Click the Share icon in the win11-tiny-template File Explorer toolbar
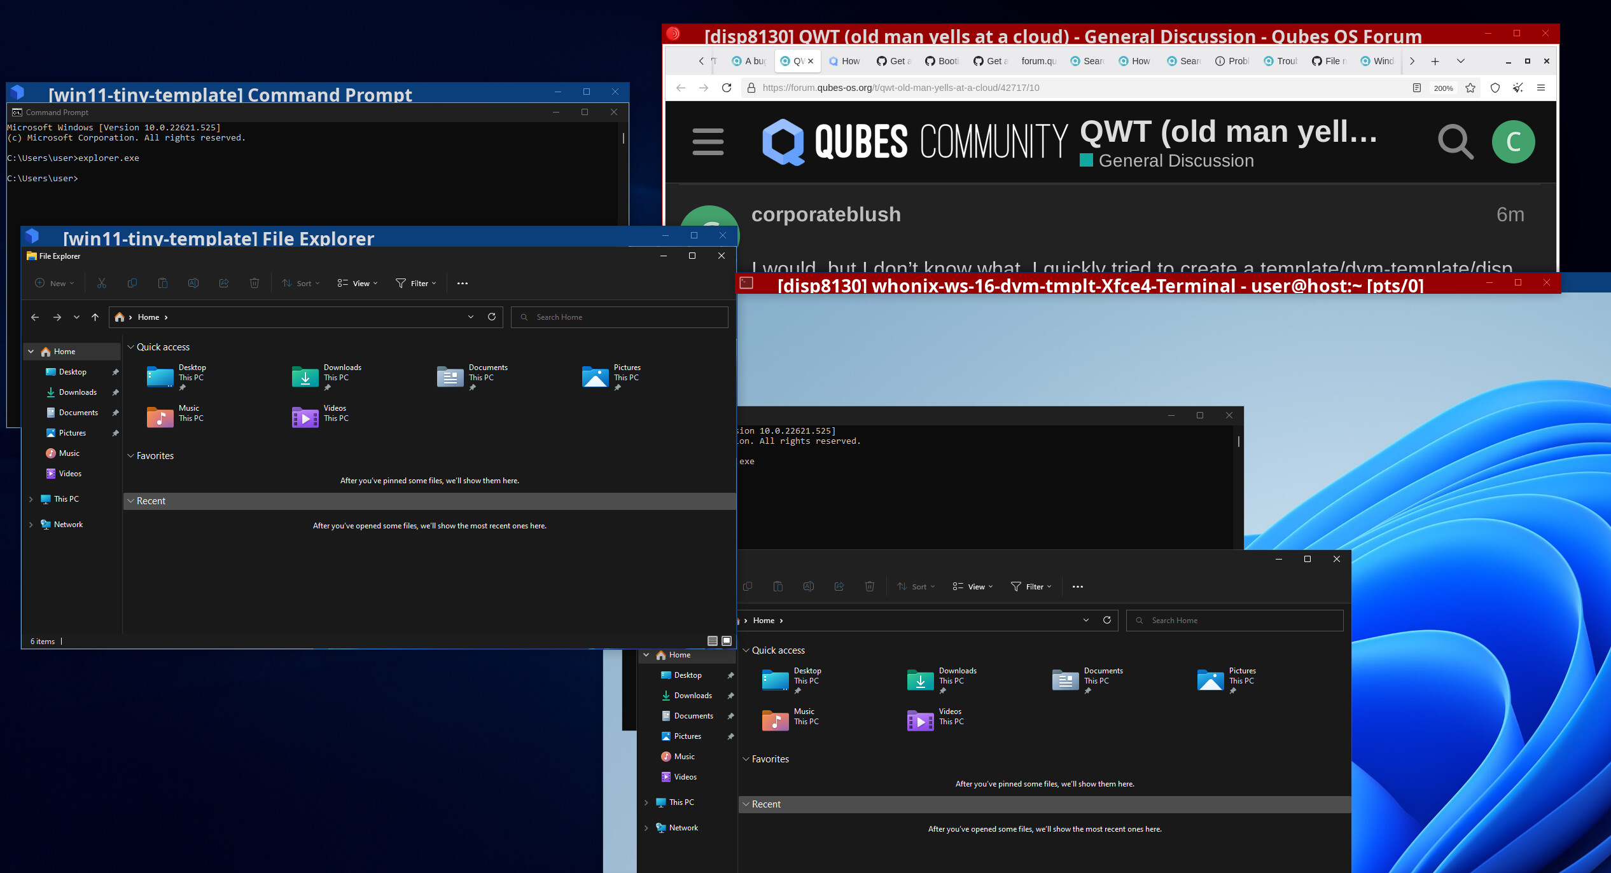The height and width of the screenshot is (873, 1611). click(x=224, y=283)
